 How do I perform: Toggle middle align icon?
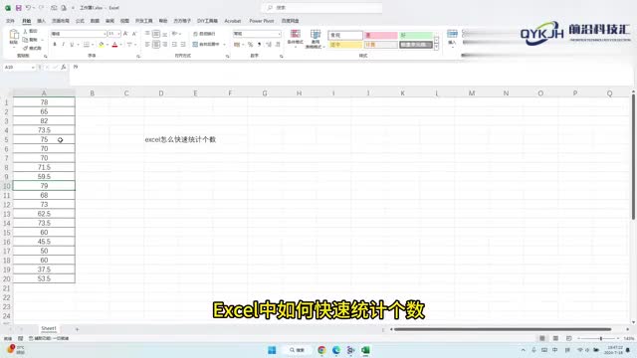(x=156, y=34)
